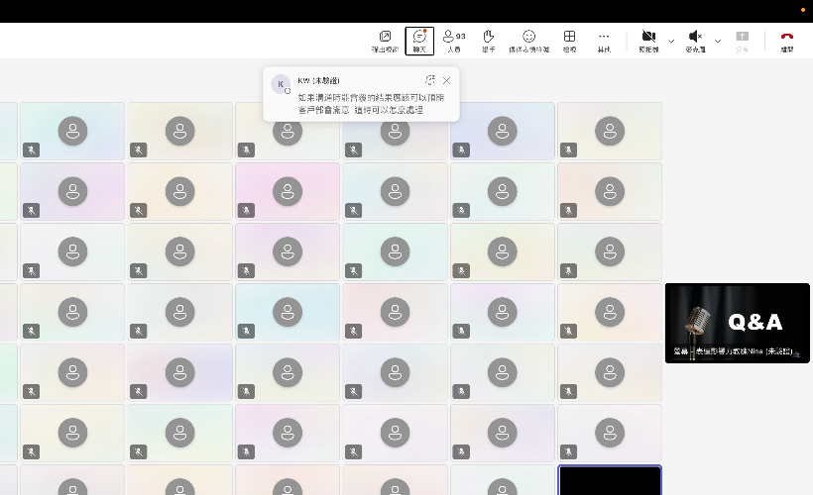The image size is (813, 495).
Task: Raise your hand in the meeting
Action: tap(488, 40)
